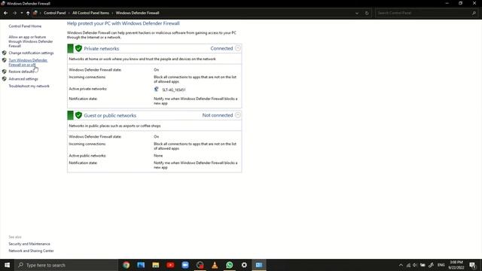The height and width of the screenshot is (271, 482).
Task: Click the Private networks green shield icon
Action: pyautogui.click(x=78, y=48)
